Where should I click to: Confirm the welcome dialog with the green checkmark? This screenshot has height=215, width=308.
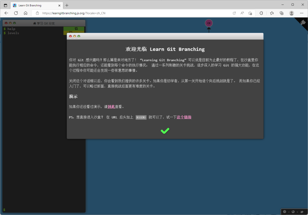(x=165, y=131)
